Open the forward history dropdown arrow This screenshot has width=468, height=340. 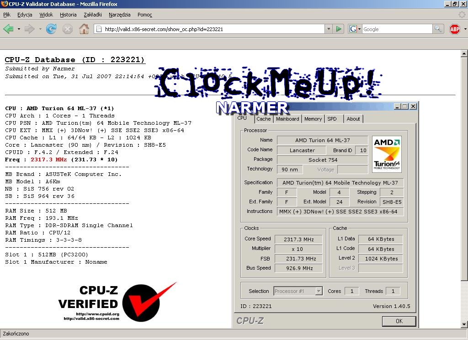pyautogui.click(x=40, y=29)
